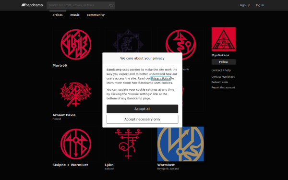Follow the Mystískaos label
This screenshot has width=288, height=180.
coord(224,62)
